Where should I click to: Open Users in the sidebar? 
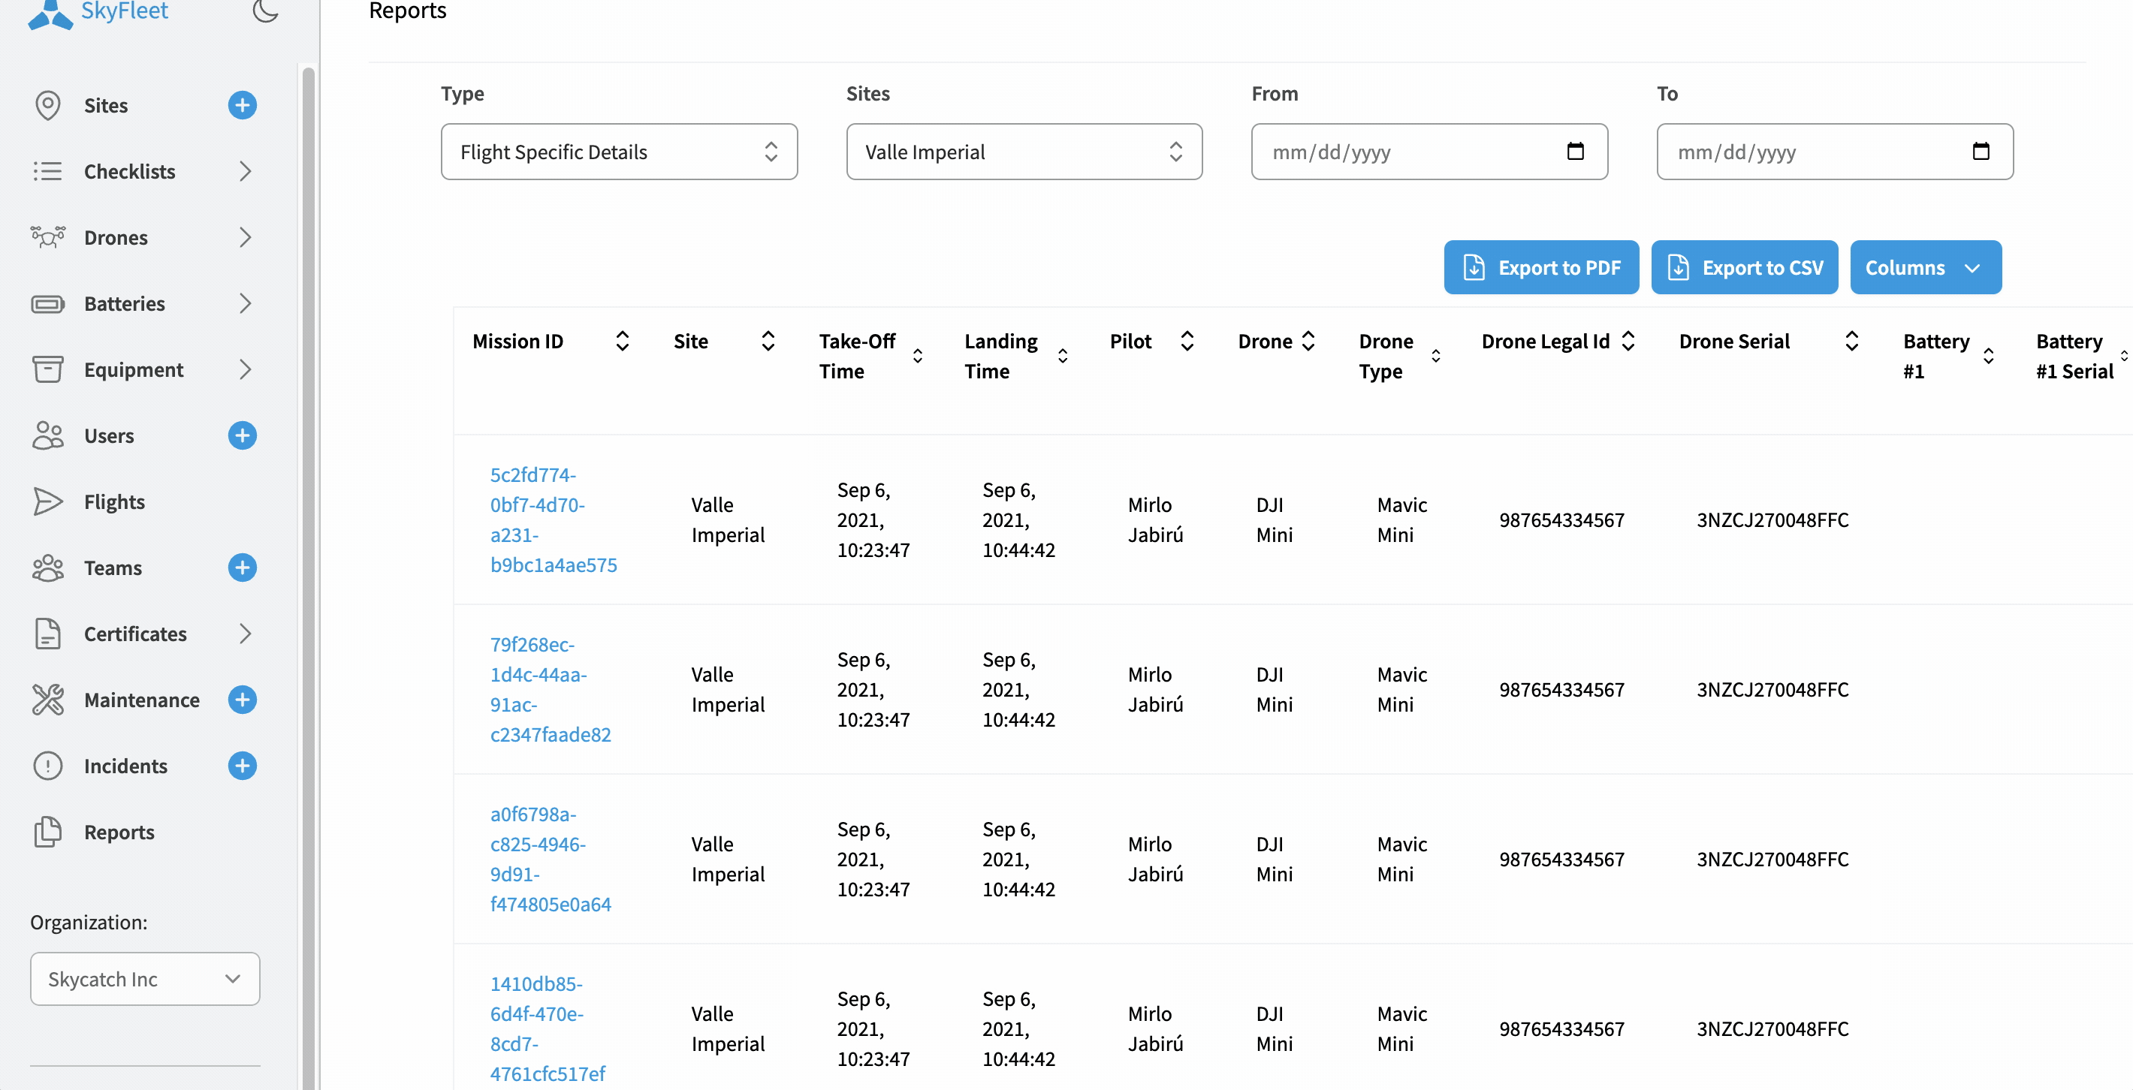click(108, 435)
